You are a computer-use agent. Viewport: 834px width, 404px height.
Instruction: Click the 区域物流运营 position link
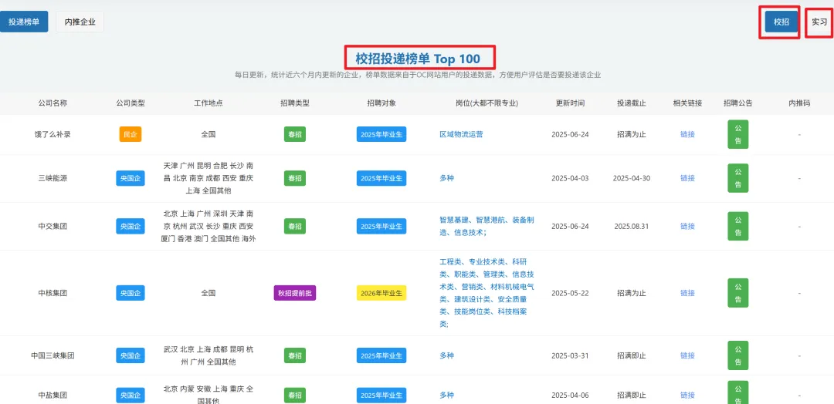click(461, 134)
